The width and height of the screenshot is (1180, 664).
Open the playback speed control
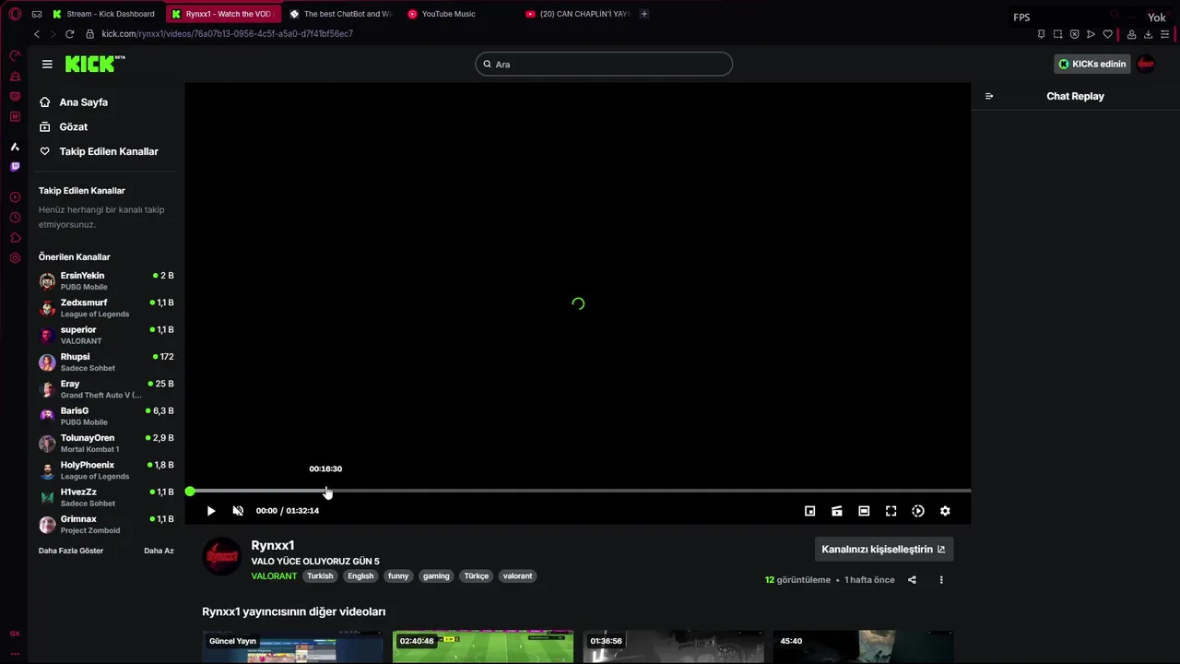918,511
